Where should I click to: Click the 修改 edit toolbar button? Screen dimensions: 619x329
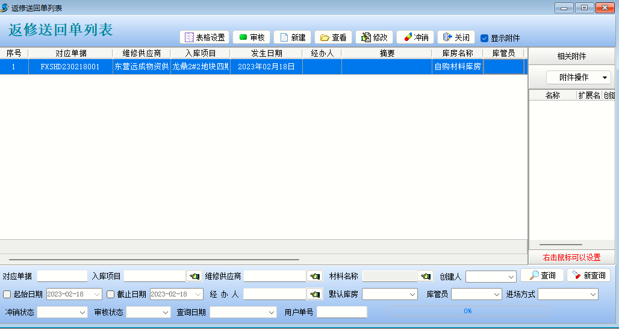pos(374,37)
